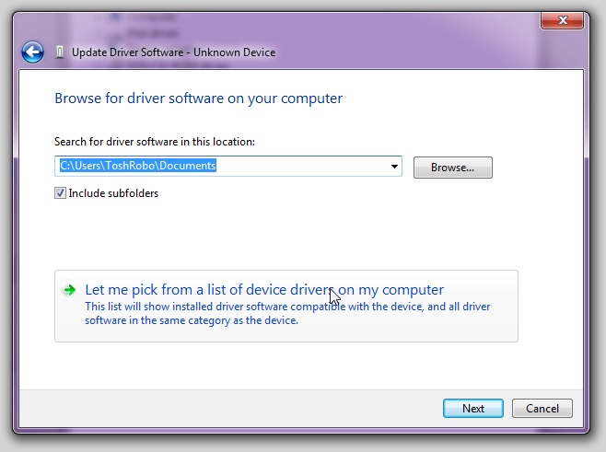The image size is (606, 452).
Task: Choose 'Let me pick from a list' link
Action: pyautogui.click(x=263, y=289)
